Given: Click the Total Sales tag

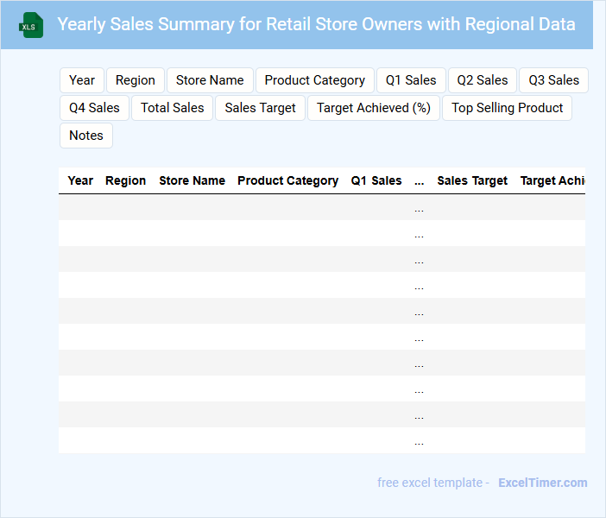Looking at the screenshot, I should (173, 108).
